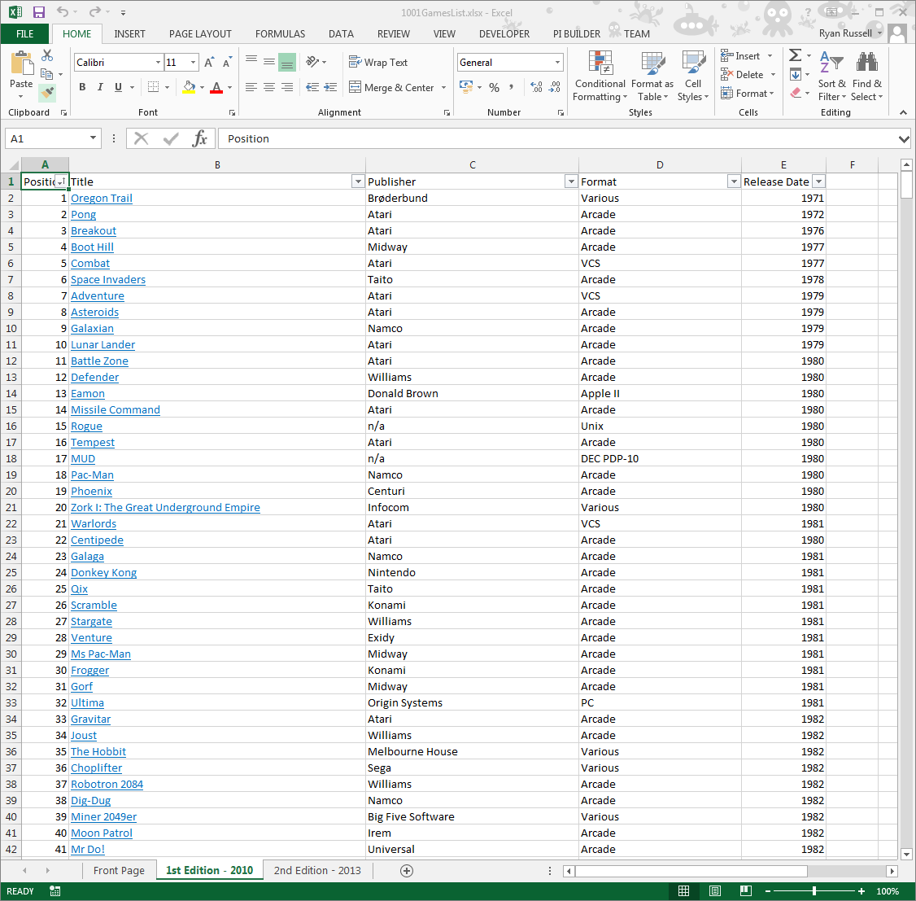Image resolution: width=916 pixels, height=901 pixels.
Task: Click the Redo arrow icon
Action: (x=94, y=11)
